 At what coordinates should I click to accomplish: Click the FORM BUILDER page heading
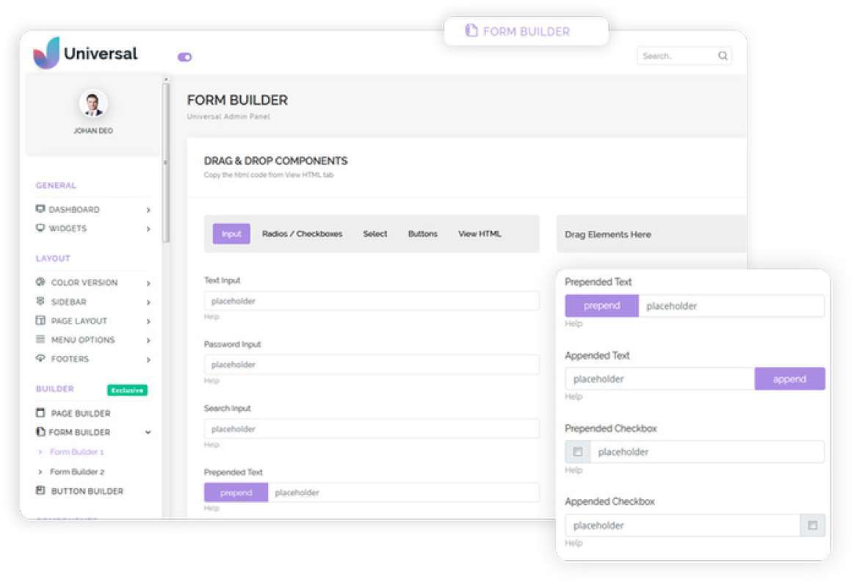click(237, 100)
